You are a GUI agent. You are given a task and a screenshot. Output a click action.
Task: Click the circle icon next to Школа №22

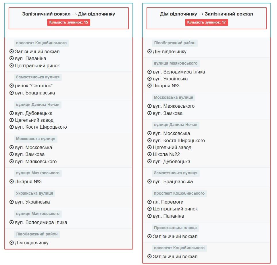point(150,154)
